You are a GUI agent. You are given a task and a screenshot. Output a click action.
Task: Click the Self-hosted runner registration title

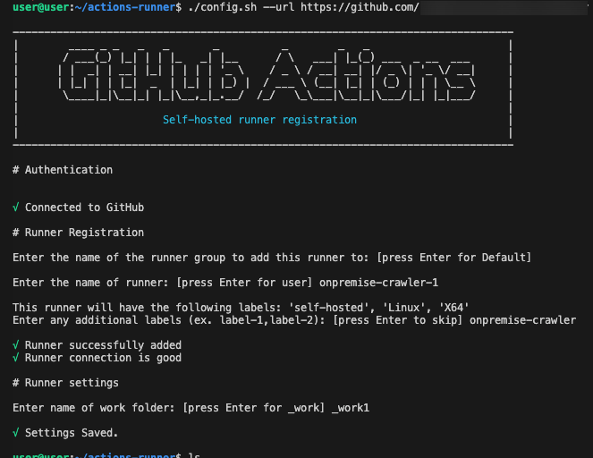click(259, 120)
